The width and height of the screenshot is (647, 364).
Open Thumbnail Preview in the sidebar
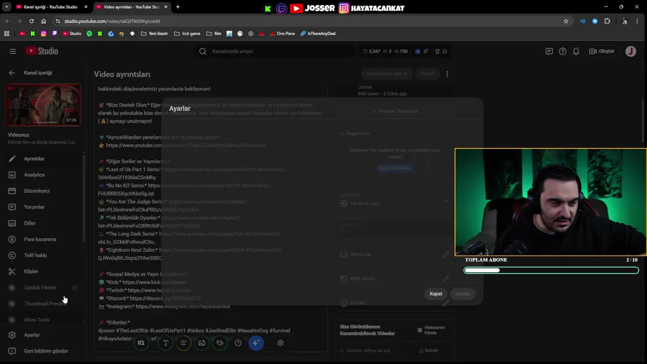pyautogui.click(x=41, y=304)
